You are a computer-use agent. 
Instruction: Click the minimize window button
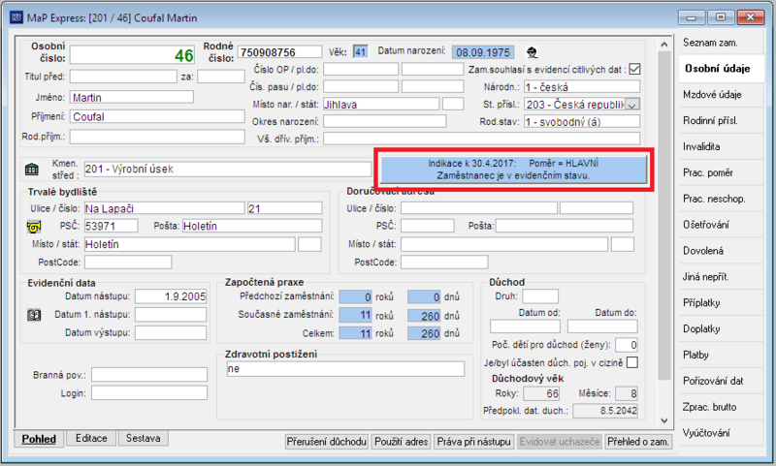point(692,17)
